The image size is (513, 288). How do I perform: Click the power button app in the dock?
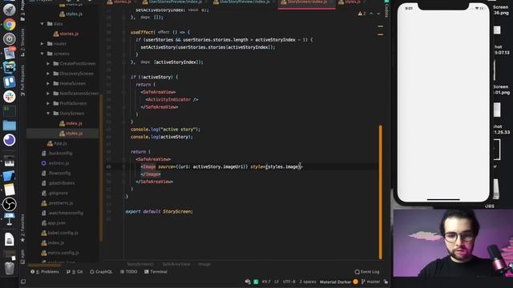pyautogui.click(x=9, y=39)
